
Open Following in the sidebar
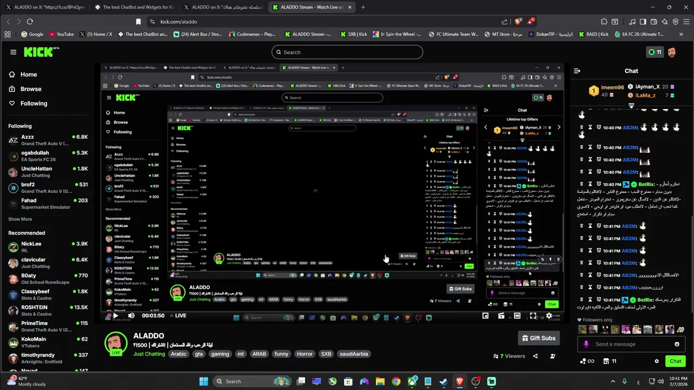coord(28,103)
